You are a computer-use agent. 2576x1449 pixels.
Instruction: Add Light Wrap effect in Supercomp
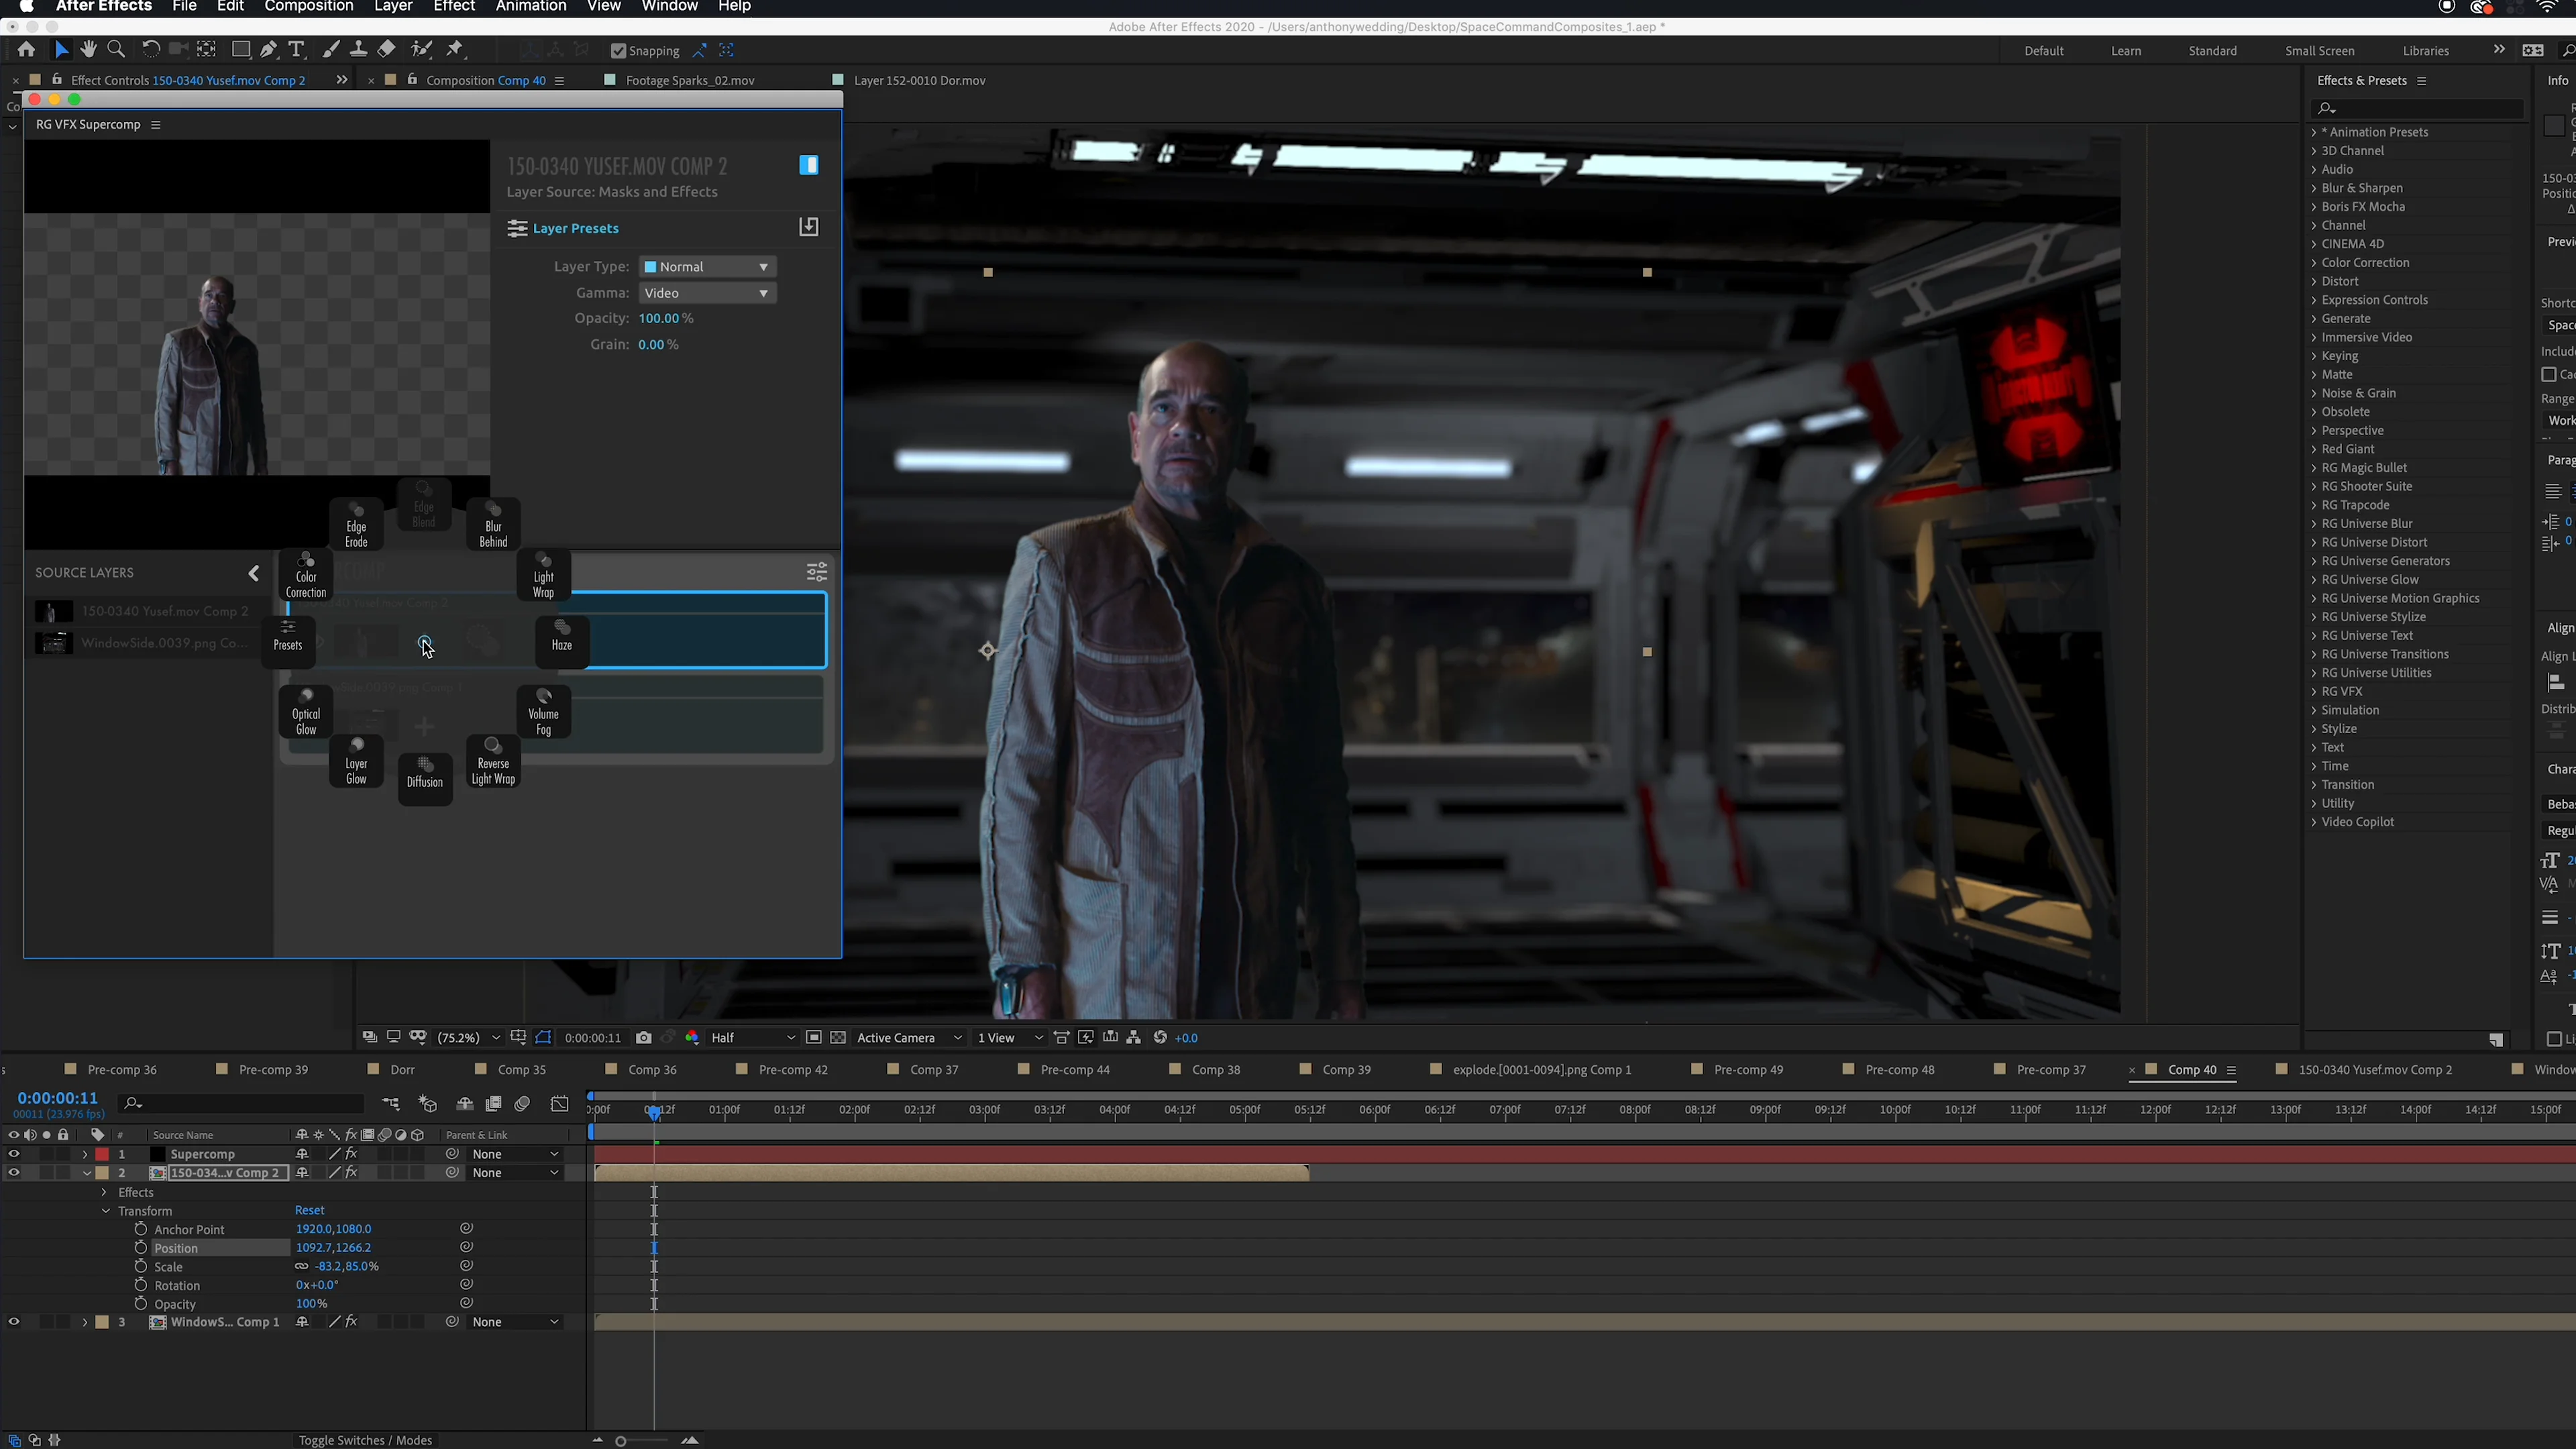(543, 574)
